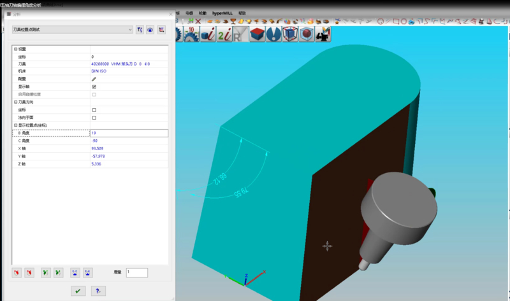Click the sort icon beside the dropdown

tap(139, 29)
